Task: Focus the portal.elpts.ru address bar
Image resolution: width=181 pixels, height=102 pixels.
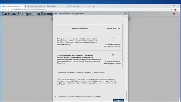Action: coord(90,10)
